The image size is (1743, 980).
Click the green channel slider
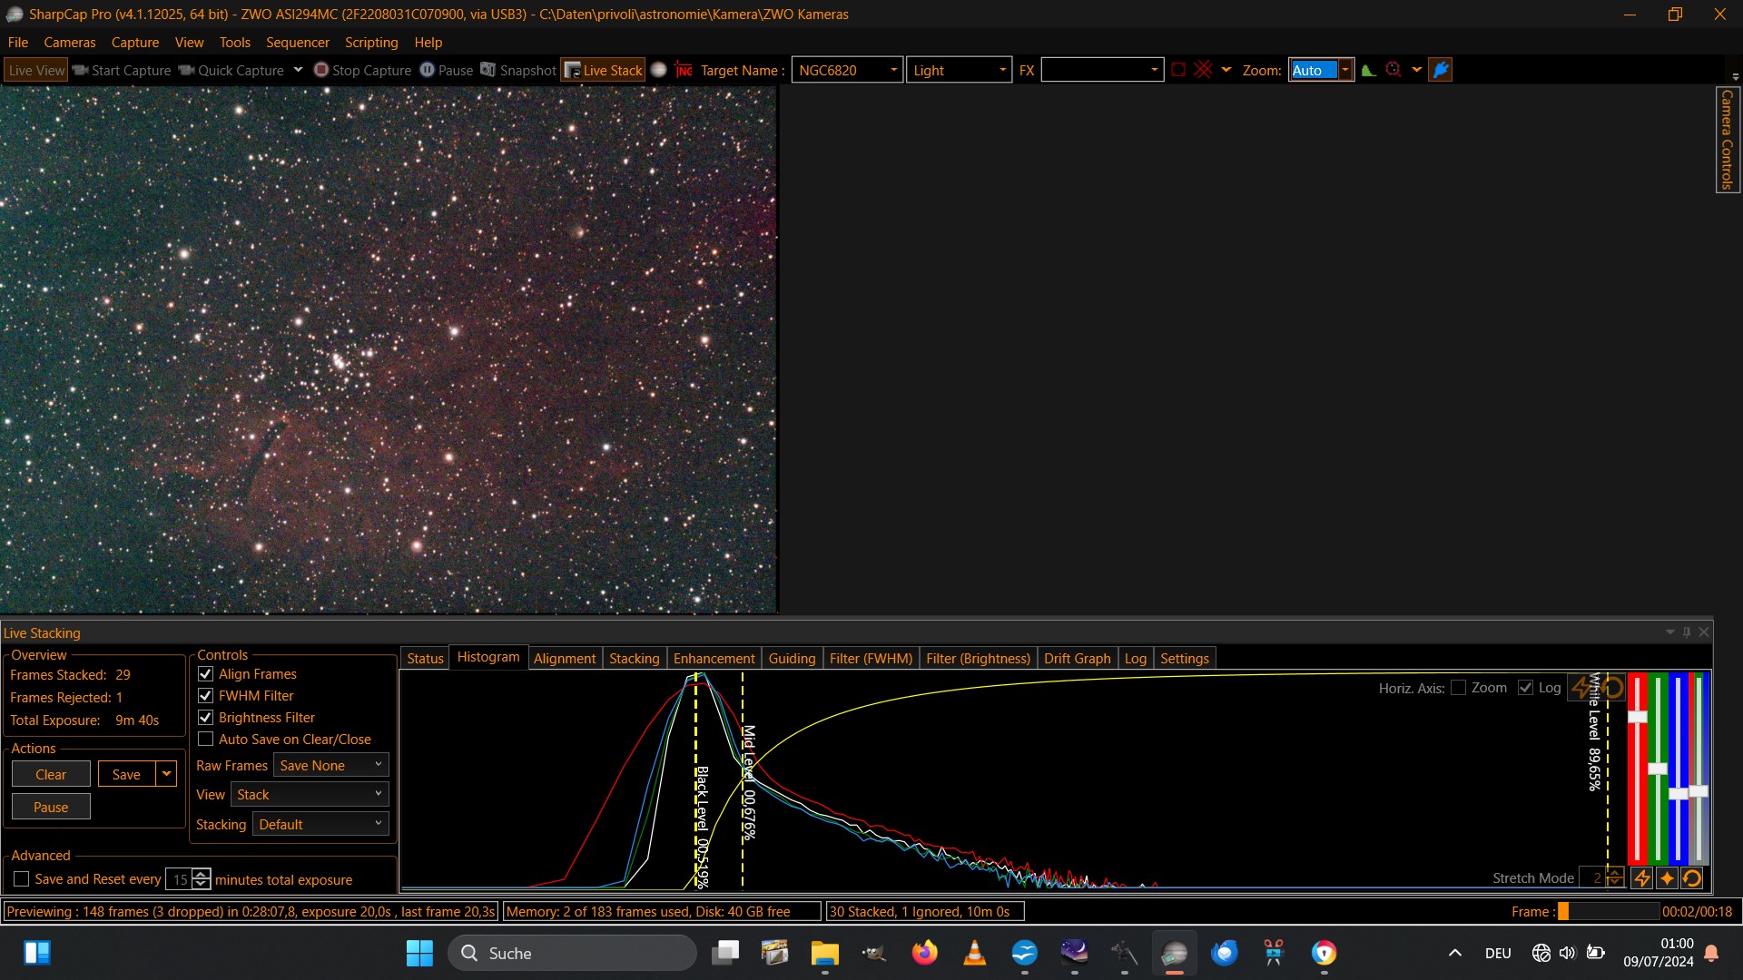click(1658, 768)
